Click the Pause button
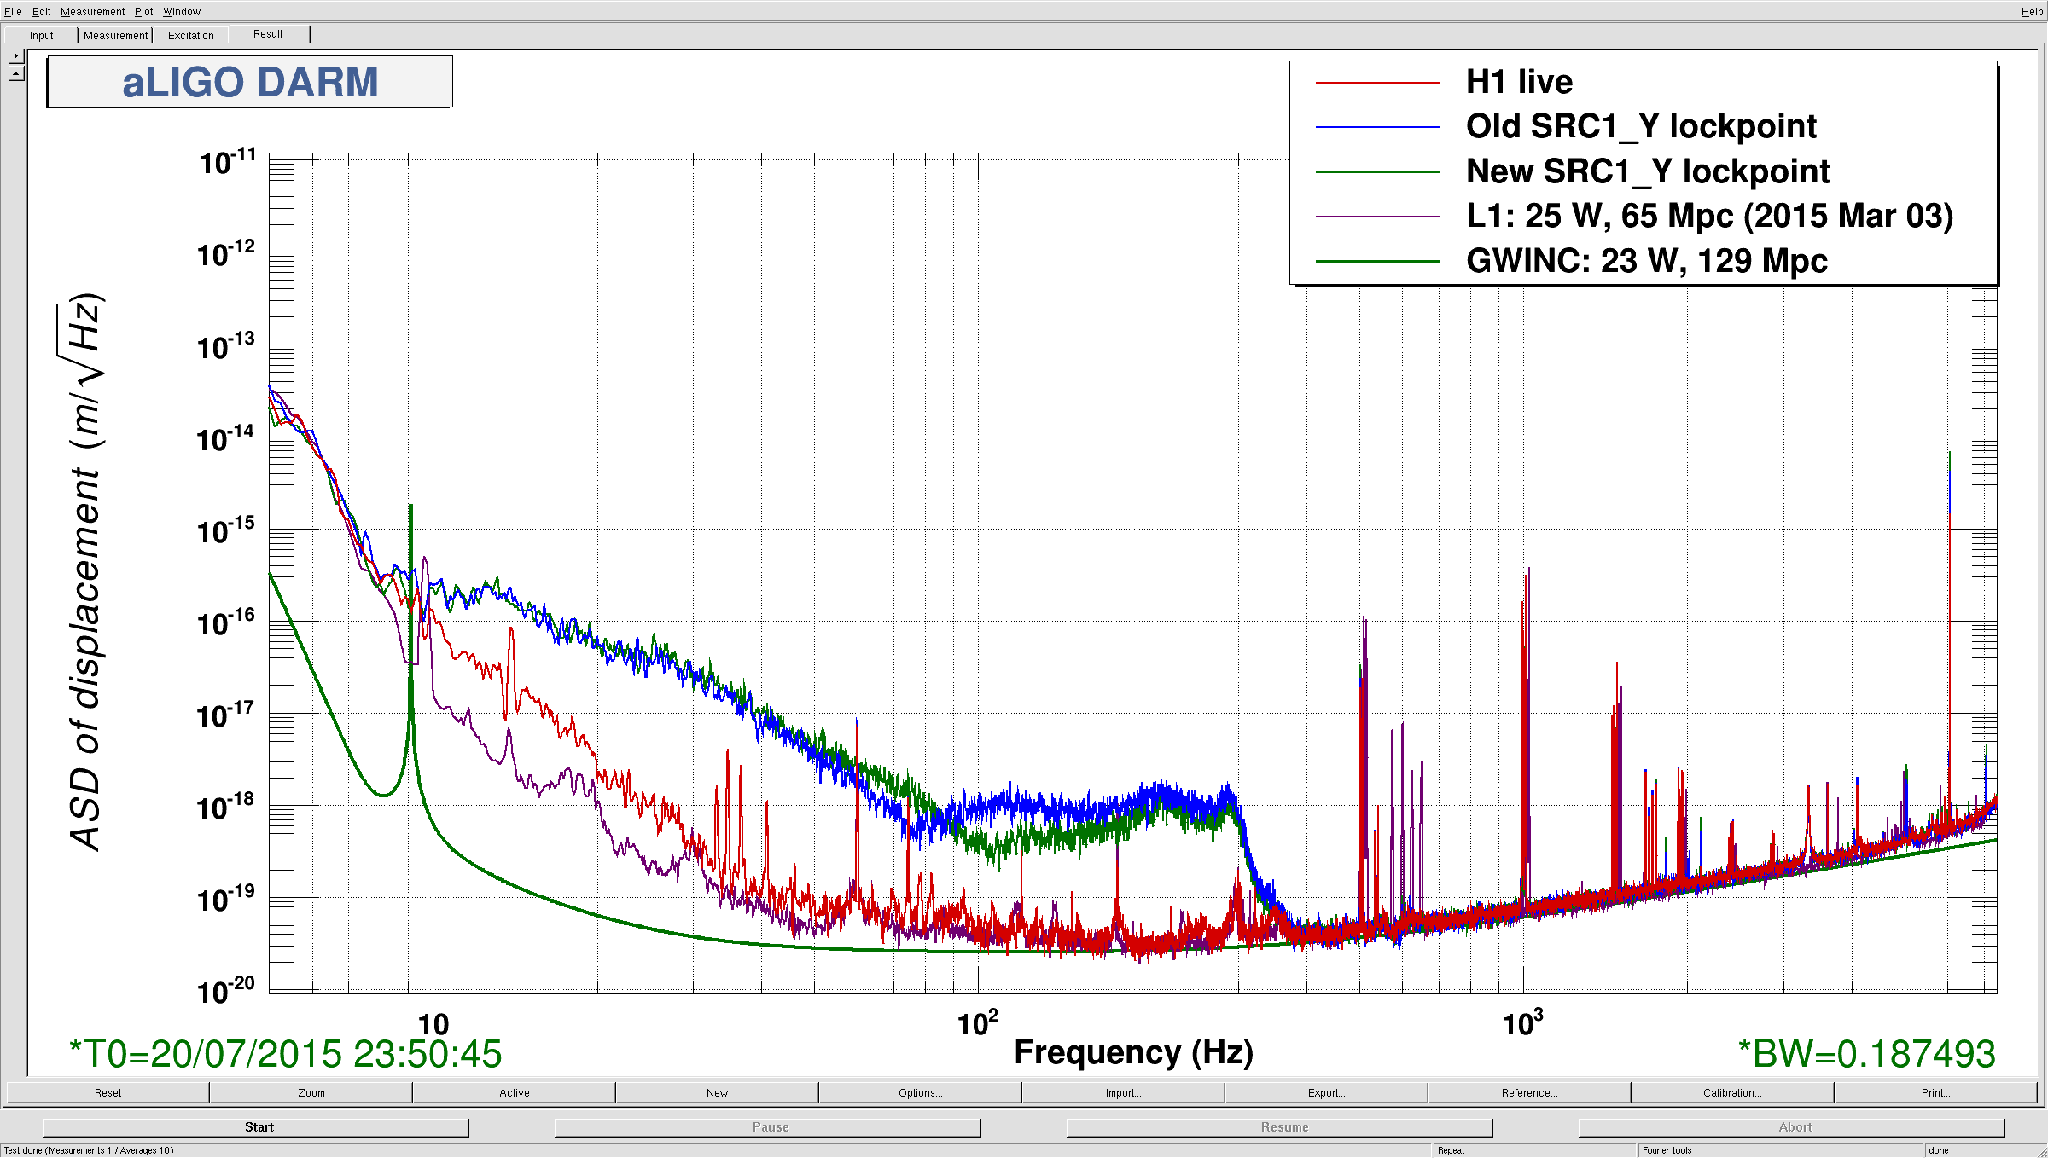This screenshot has width=2048, height=1158. coord(768,1127)
